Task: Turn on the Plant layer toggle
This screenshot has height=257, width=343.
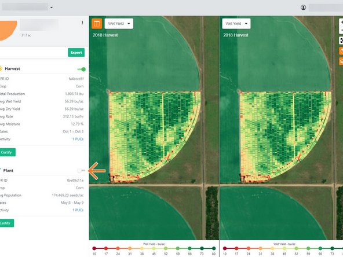Action: point(81,170)
